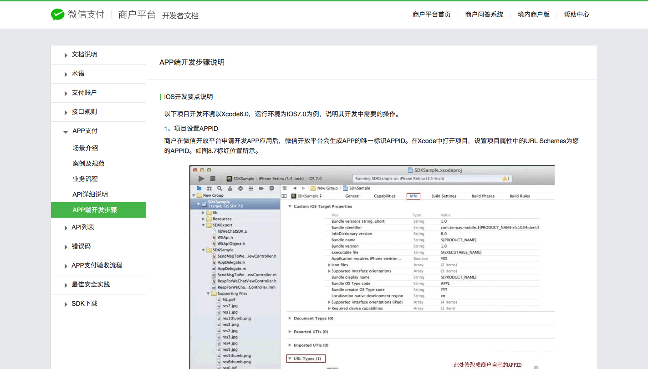Image resolution: width=648 pixels, height=369 pixels.
Task: Select the project navigator folder icon
Action: pyautogui.click(x=199, y=188)
